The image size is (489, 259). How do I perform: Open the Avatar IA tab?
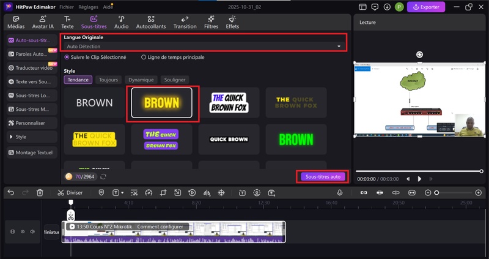pos(43,23)
